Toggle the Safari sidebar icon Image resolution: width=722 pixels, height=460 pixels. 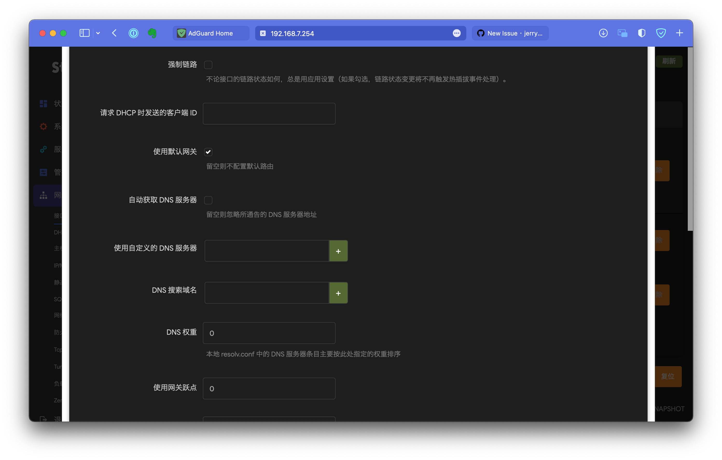(84, 33)
